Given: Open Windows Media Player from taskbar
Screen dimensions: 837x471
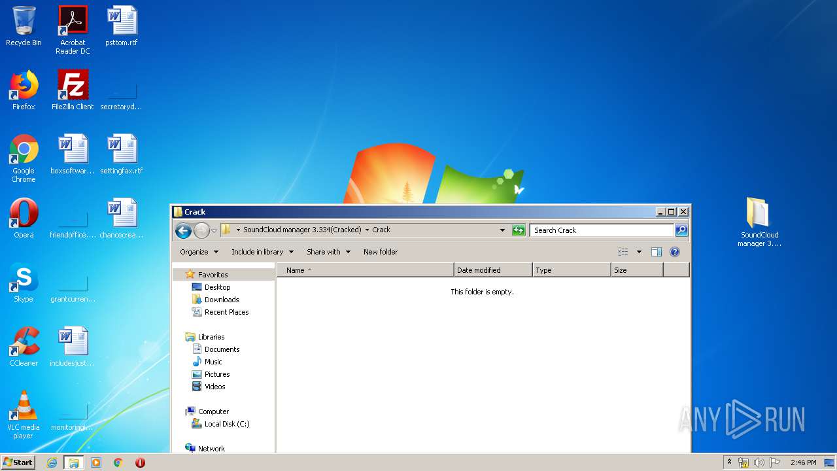Looking at the screenshot, I should pos(96,462).
